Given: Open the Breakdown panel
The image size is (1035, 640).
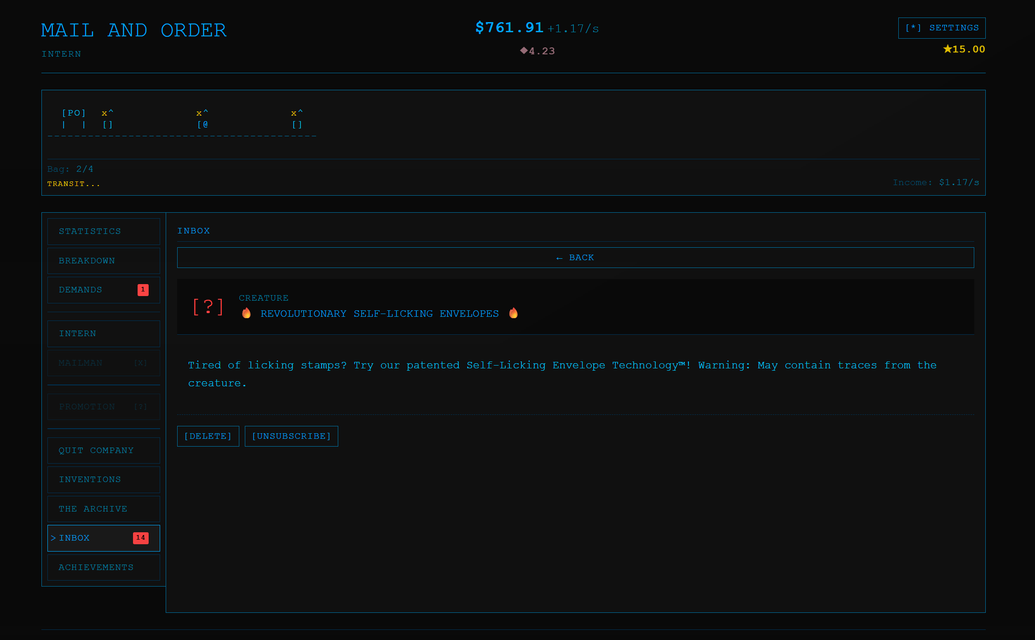Looking at the screenshot, I should [104, 261].
